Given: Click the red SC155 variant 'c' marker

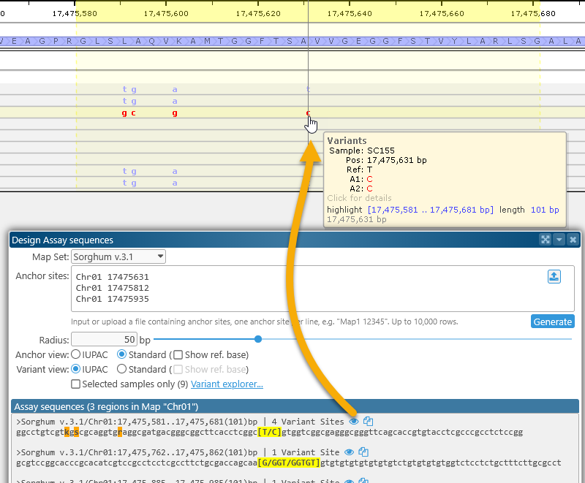Looking at the screenshot, I should (308, 113).
